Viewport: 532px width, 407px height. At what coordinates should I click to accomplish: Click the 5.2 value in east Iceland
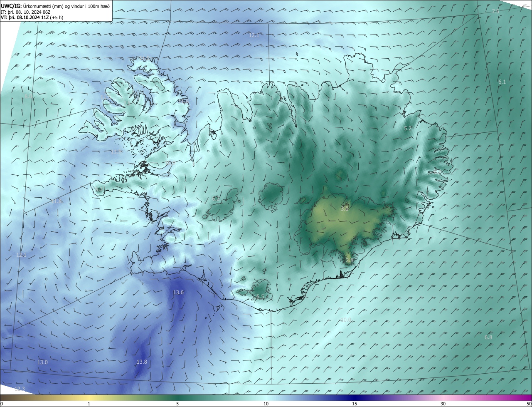(408, 129)
